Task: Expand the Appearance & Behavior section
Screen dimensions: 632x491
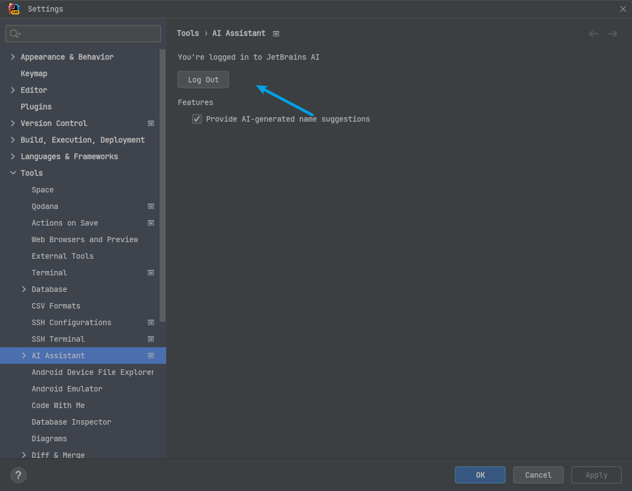Action: point(13,57)
